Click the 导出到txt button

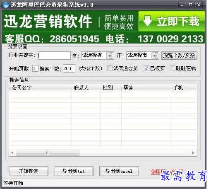[74, 171]
